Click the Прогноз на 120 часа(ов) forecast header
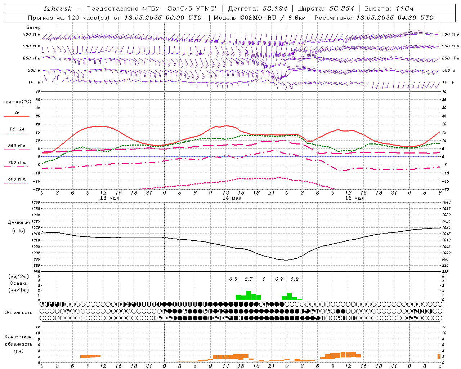Image resolution: width=461 pixels, height=369 pixels. [70, 18]
